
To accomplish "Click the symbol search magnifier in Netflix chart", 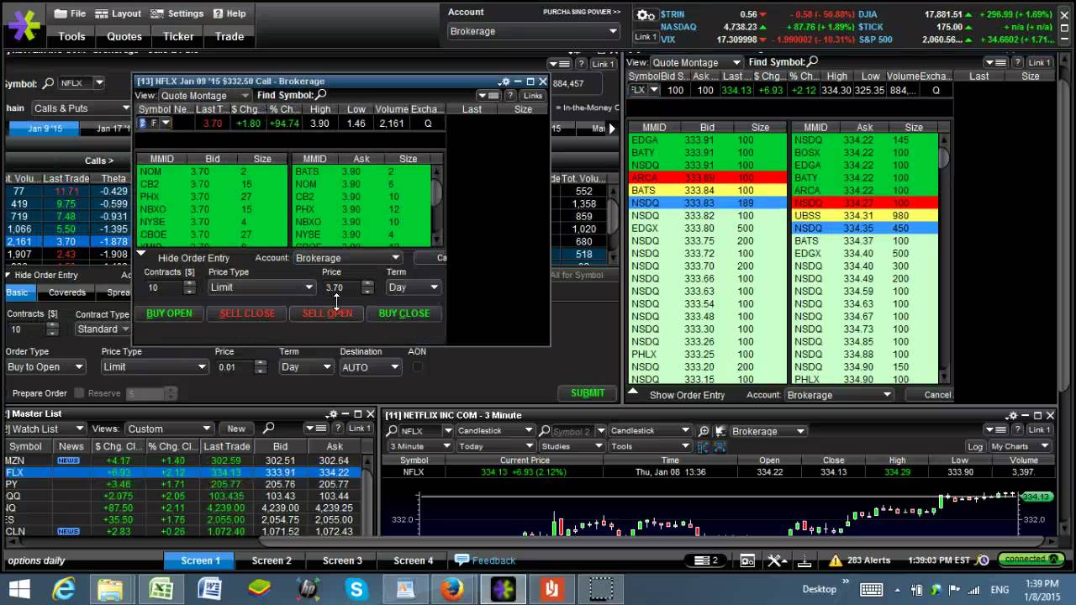I will (x=393, y=431).
